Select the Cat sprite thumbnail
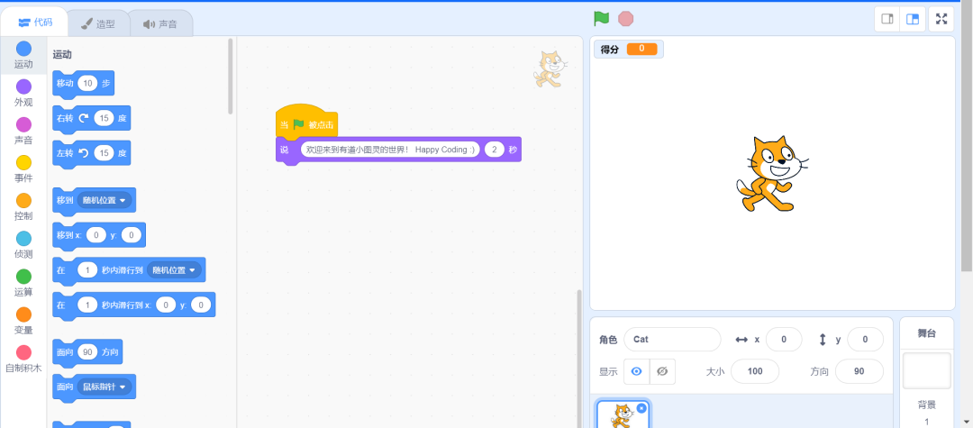The width and height of the screenshot is (973, 428). [623, 415]
